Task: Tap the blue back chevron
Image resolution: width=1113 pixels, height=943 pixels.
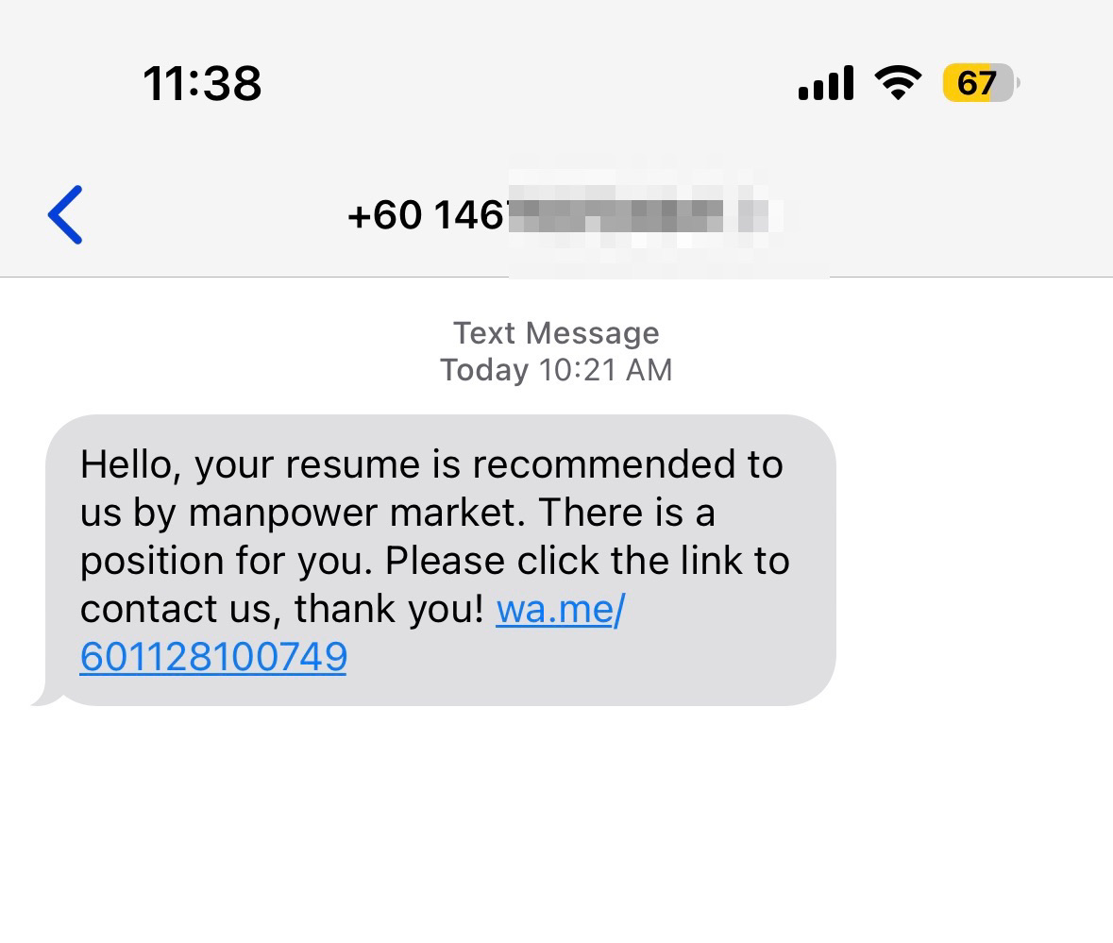Action: point(65,215)
